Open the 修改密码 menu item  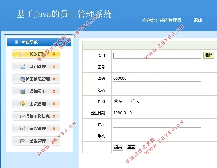point(36,54)
